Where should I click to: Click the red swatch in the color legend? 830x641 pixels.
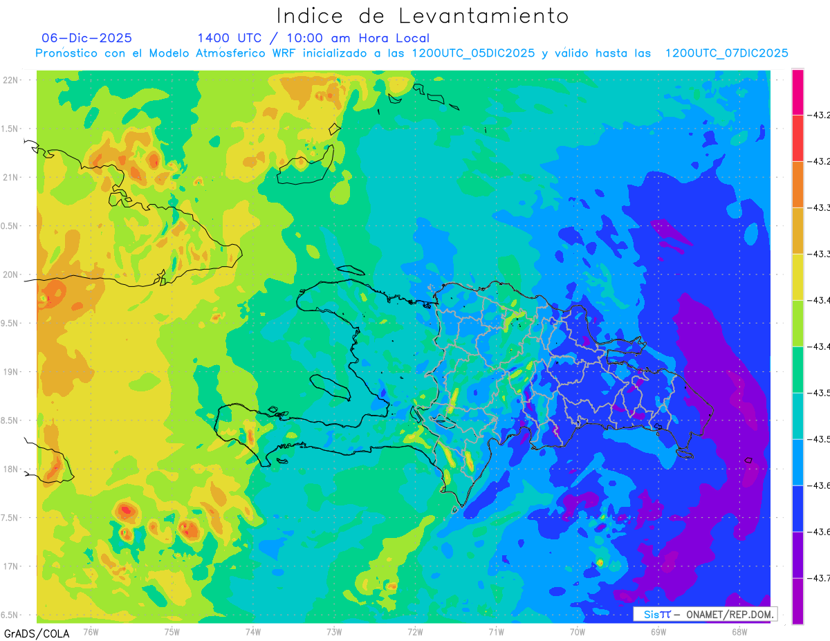(797, 138)
